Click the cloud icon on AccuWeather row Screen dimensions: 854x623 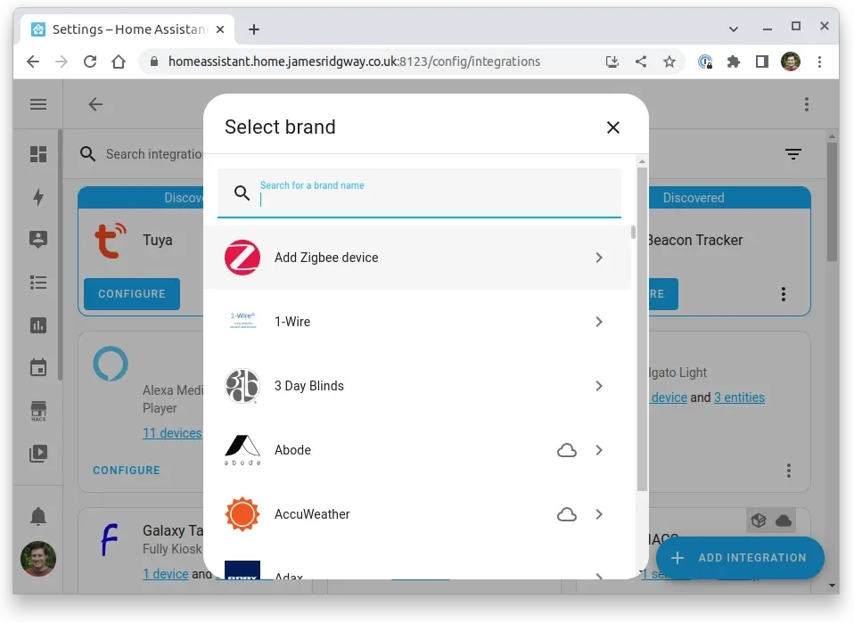tap(566, 514)
